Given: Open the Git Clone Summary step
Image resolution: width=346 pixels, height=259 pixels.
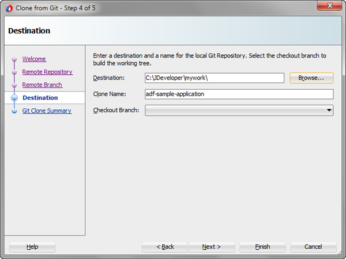Looking at the screenshot, I should [x=47, y=111].
